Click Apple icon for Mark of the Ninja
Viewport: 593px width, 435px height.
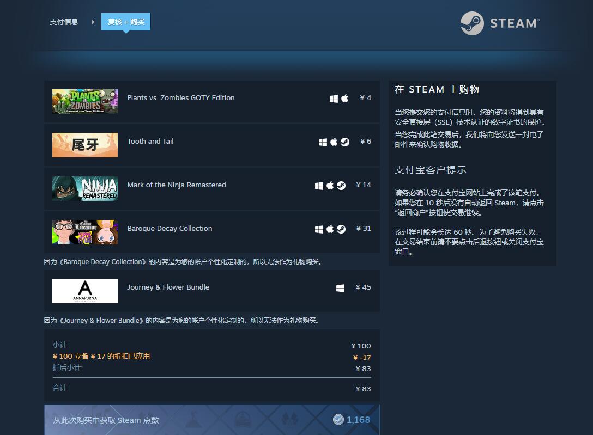tap(330, 186)
